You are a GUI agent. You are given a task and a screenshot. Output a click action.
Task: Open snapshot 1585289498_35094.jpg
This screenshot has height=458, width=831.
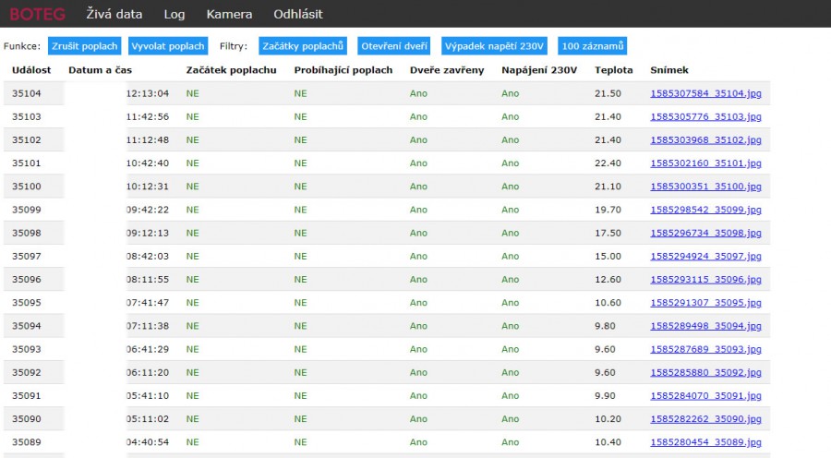[x=705, y=326]
